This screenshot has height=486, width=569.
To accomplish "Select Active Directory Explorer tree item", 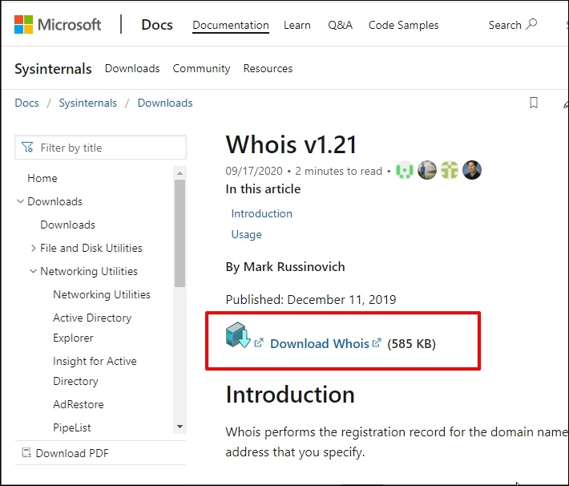I will (92, 328).
